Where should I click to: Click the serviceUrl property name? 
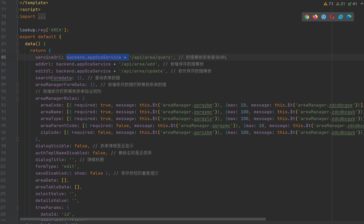pyautogui.click(x=48, y=57)
